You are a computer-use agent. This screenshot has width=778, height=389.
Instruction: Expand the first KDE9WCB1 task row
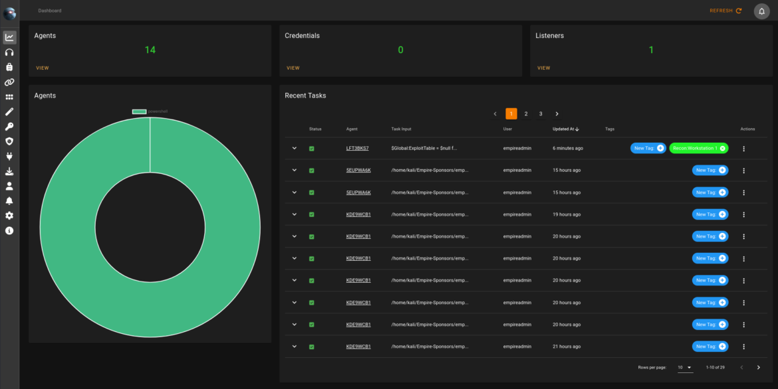click(x=294, y=214)
